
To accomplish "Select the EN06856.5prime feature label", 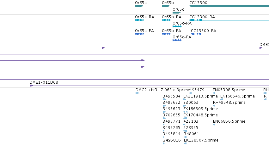I will pos(229,121).
